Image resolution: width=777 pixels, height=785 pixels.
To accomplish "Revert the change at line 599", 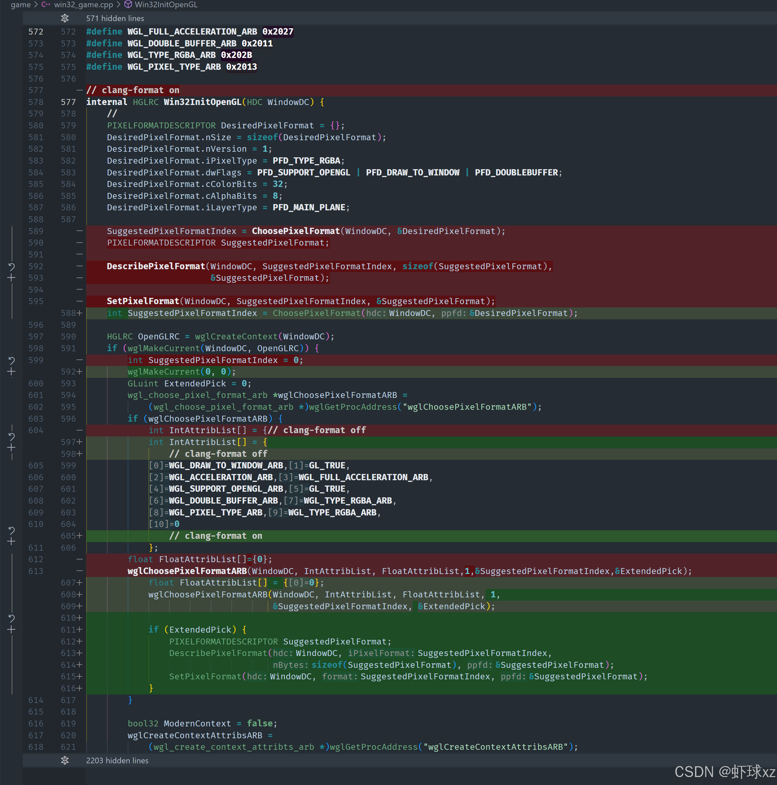I will (x=12, y=360).
